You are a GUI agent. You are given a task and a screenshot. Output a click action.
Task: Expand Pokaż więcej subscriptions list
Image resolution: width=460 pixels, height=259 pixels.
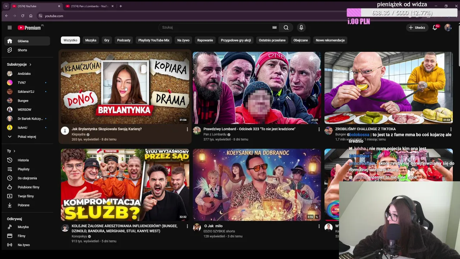point(27,137)
